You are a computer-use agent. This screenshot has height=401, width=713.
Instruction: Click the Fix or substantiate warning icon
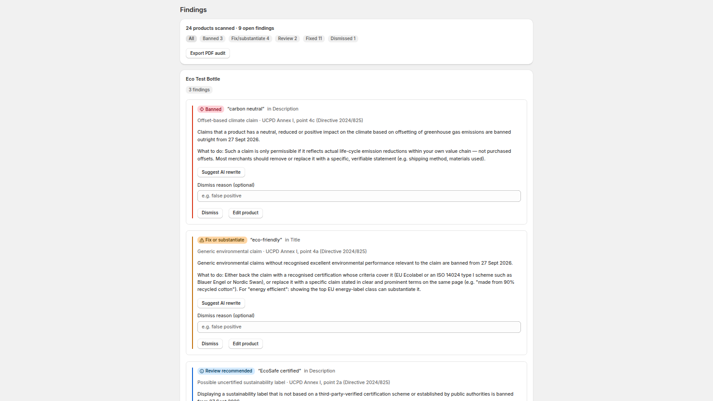click(202, 240)
